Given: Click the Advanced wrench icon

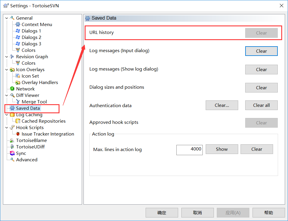Looking at the screenshot, I should (12, 160).
